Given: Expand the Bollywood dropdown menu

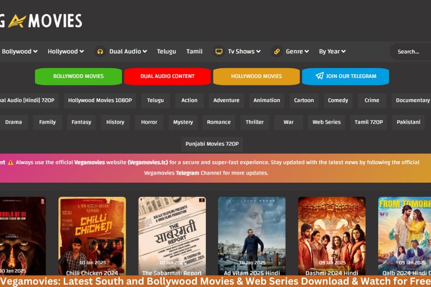Looking at the screenshot, I should point(20,51).
